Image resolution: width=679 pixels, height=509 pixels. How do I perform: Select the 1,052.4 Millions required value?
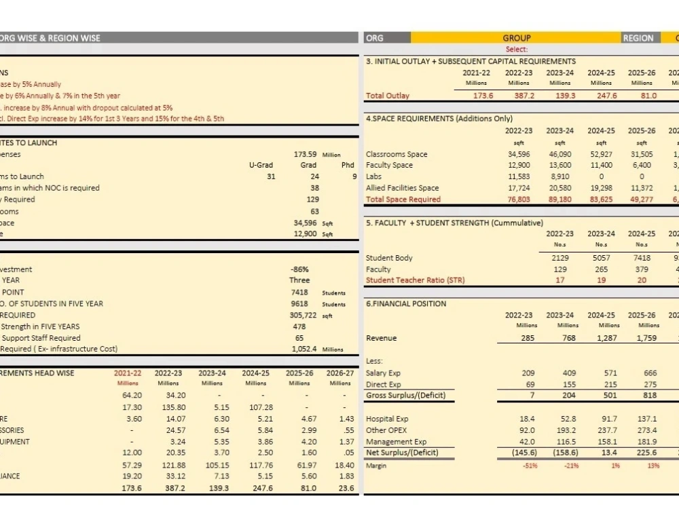click(304, 348)
